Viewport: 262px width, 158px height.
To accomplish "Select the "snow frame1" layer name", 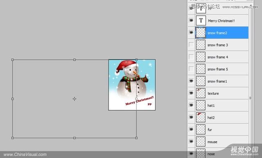I will coord(217,81).
